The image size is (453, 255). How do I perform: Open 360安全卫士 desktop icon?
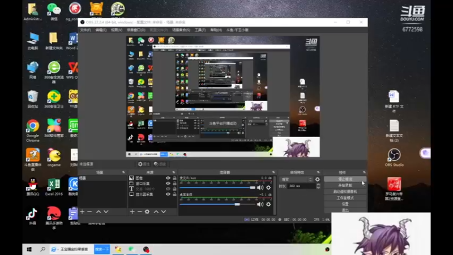tap(54, 99)
